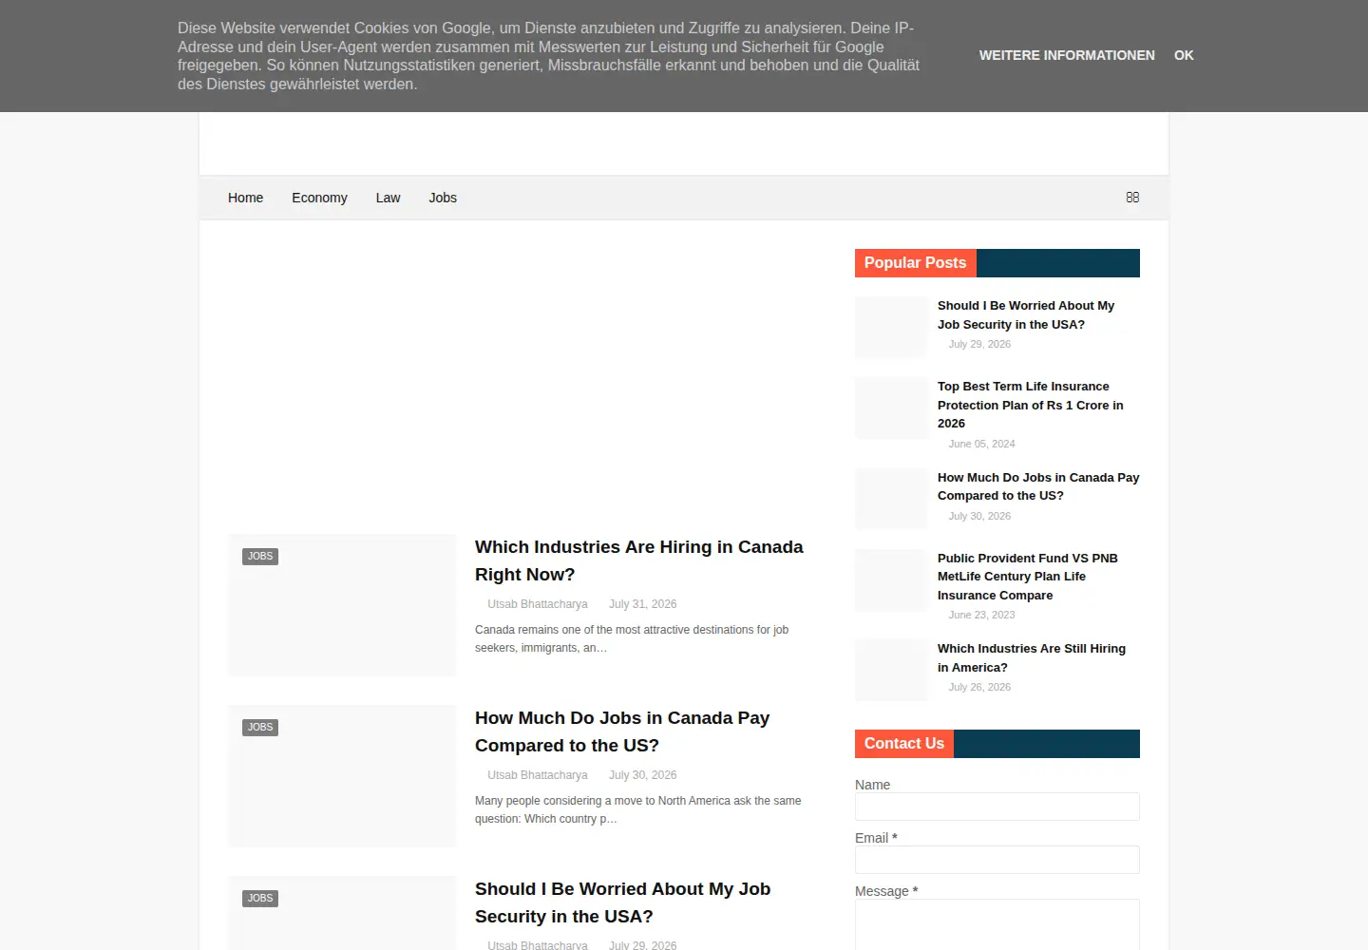
Task: Open main post 'Should I Be Worried About My Job Security'
Action: pos(622,902)
